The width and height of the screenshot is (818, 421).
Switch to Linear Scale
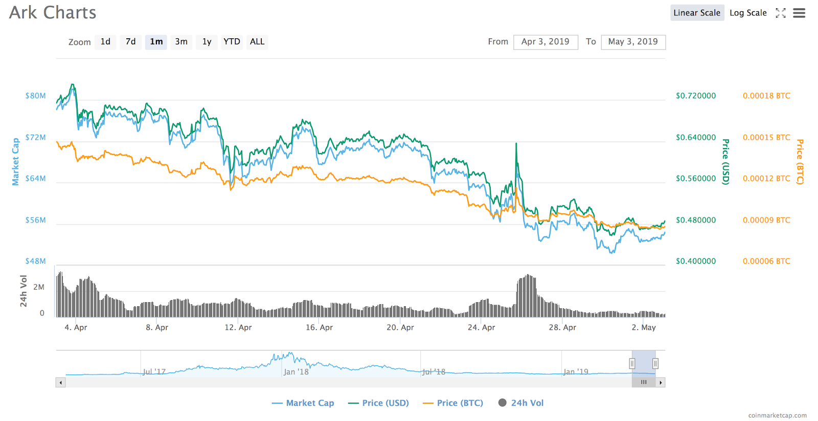[x=697, y=13]
